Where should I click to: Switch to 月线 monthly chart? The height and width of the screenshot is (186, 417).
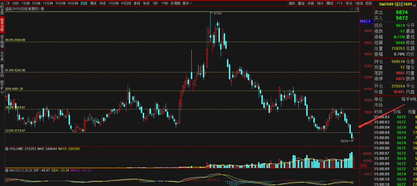(102, 3)
